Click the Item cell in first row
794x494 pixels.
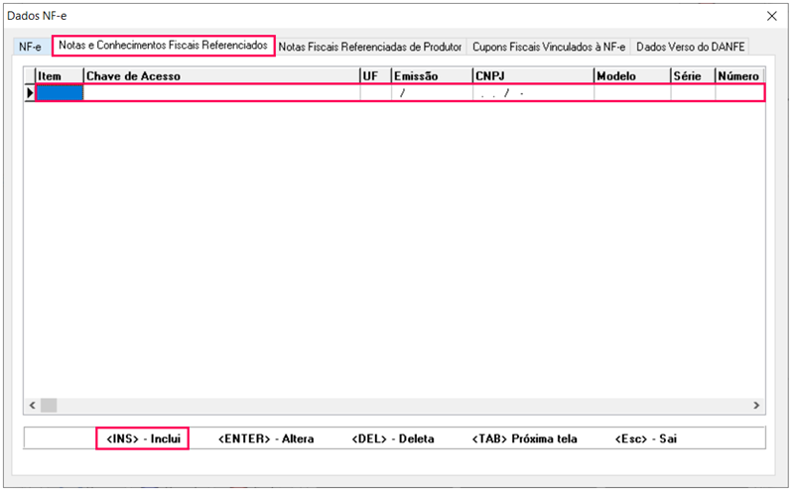point(60,93)
